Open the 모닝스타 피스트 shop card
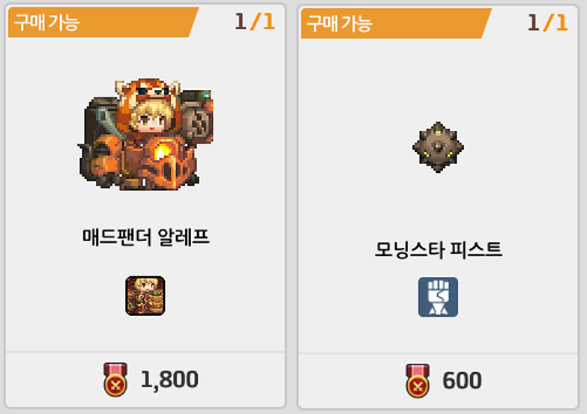The width and height of the screenshot is (587, 414). pyautogui.click(x=438, y=207)
